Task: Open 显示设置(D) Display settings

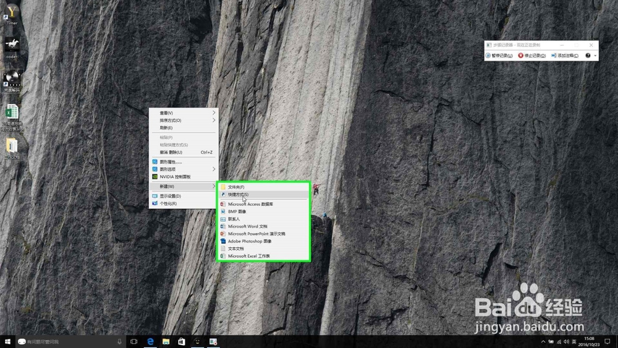Action: 184,196
